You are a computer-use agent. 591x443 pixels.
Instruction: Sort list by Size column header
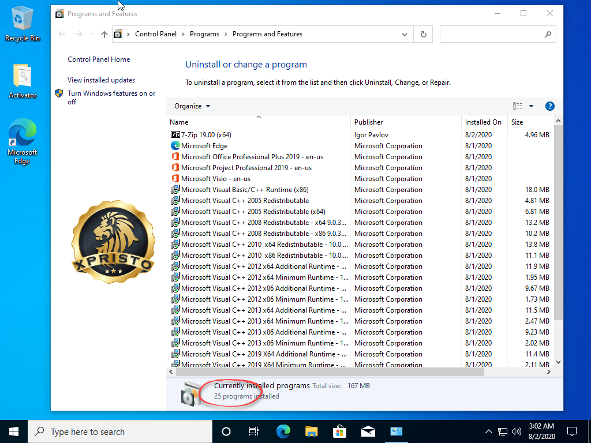pyautogui.click(x=531, y=122)
